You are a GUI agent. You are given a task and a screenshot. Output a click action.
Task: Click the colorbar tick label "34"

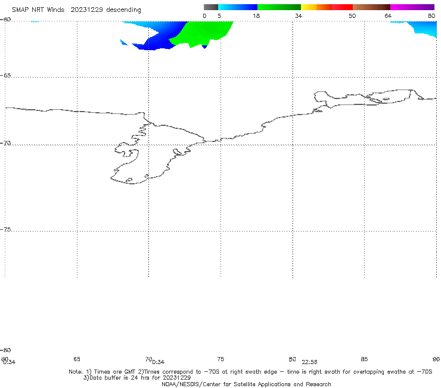[299, 16]
